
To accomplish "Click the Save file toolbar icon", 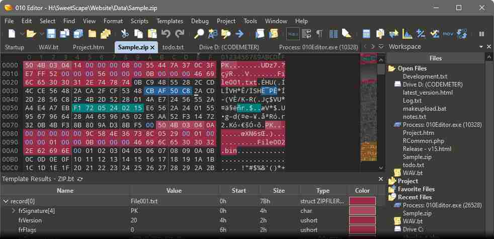I will pyautogui.click(x=51, y=34).
